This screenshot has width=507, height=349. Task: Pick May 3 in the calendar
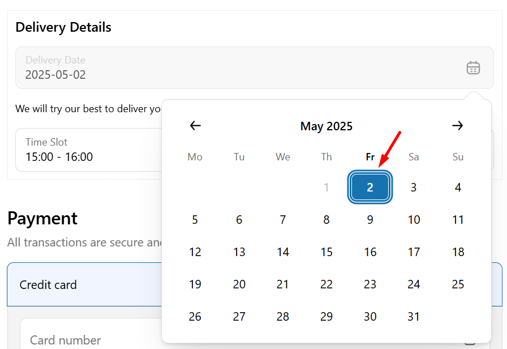414,188
